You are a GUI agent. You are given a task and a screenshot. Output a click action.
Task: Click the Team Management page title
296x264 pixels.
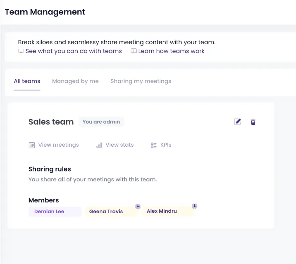point(45,12)
